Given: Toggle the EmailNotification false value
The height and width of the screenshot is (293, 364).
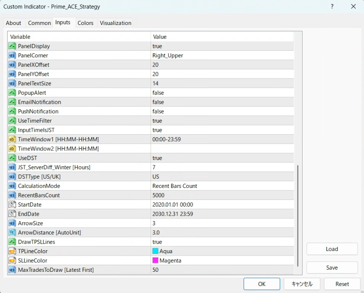Looking at the screenshot, I should [222, 102].
